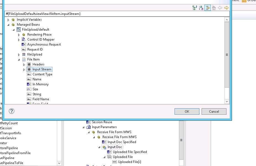Viewport: 256px width, 166px height.
Task: Click the grey Back arrow icon
Action: (x=220, y=8)
